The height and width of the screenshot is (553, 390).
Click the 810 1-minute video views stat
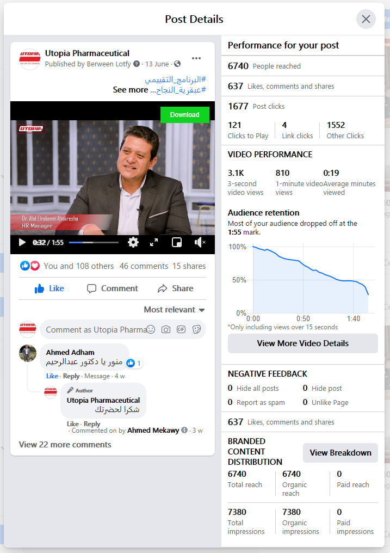tap(299, 182)
